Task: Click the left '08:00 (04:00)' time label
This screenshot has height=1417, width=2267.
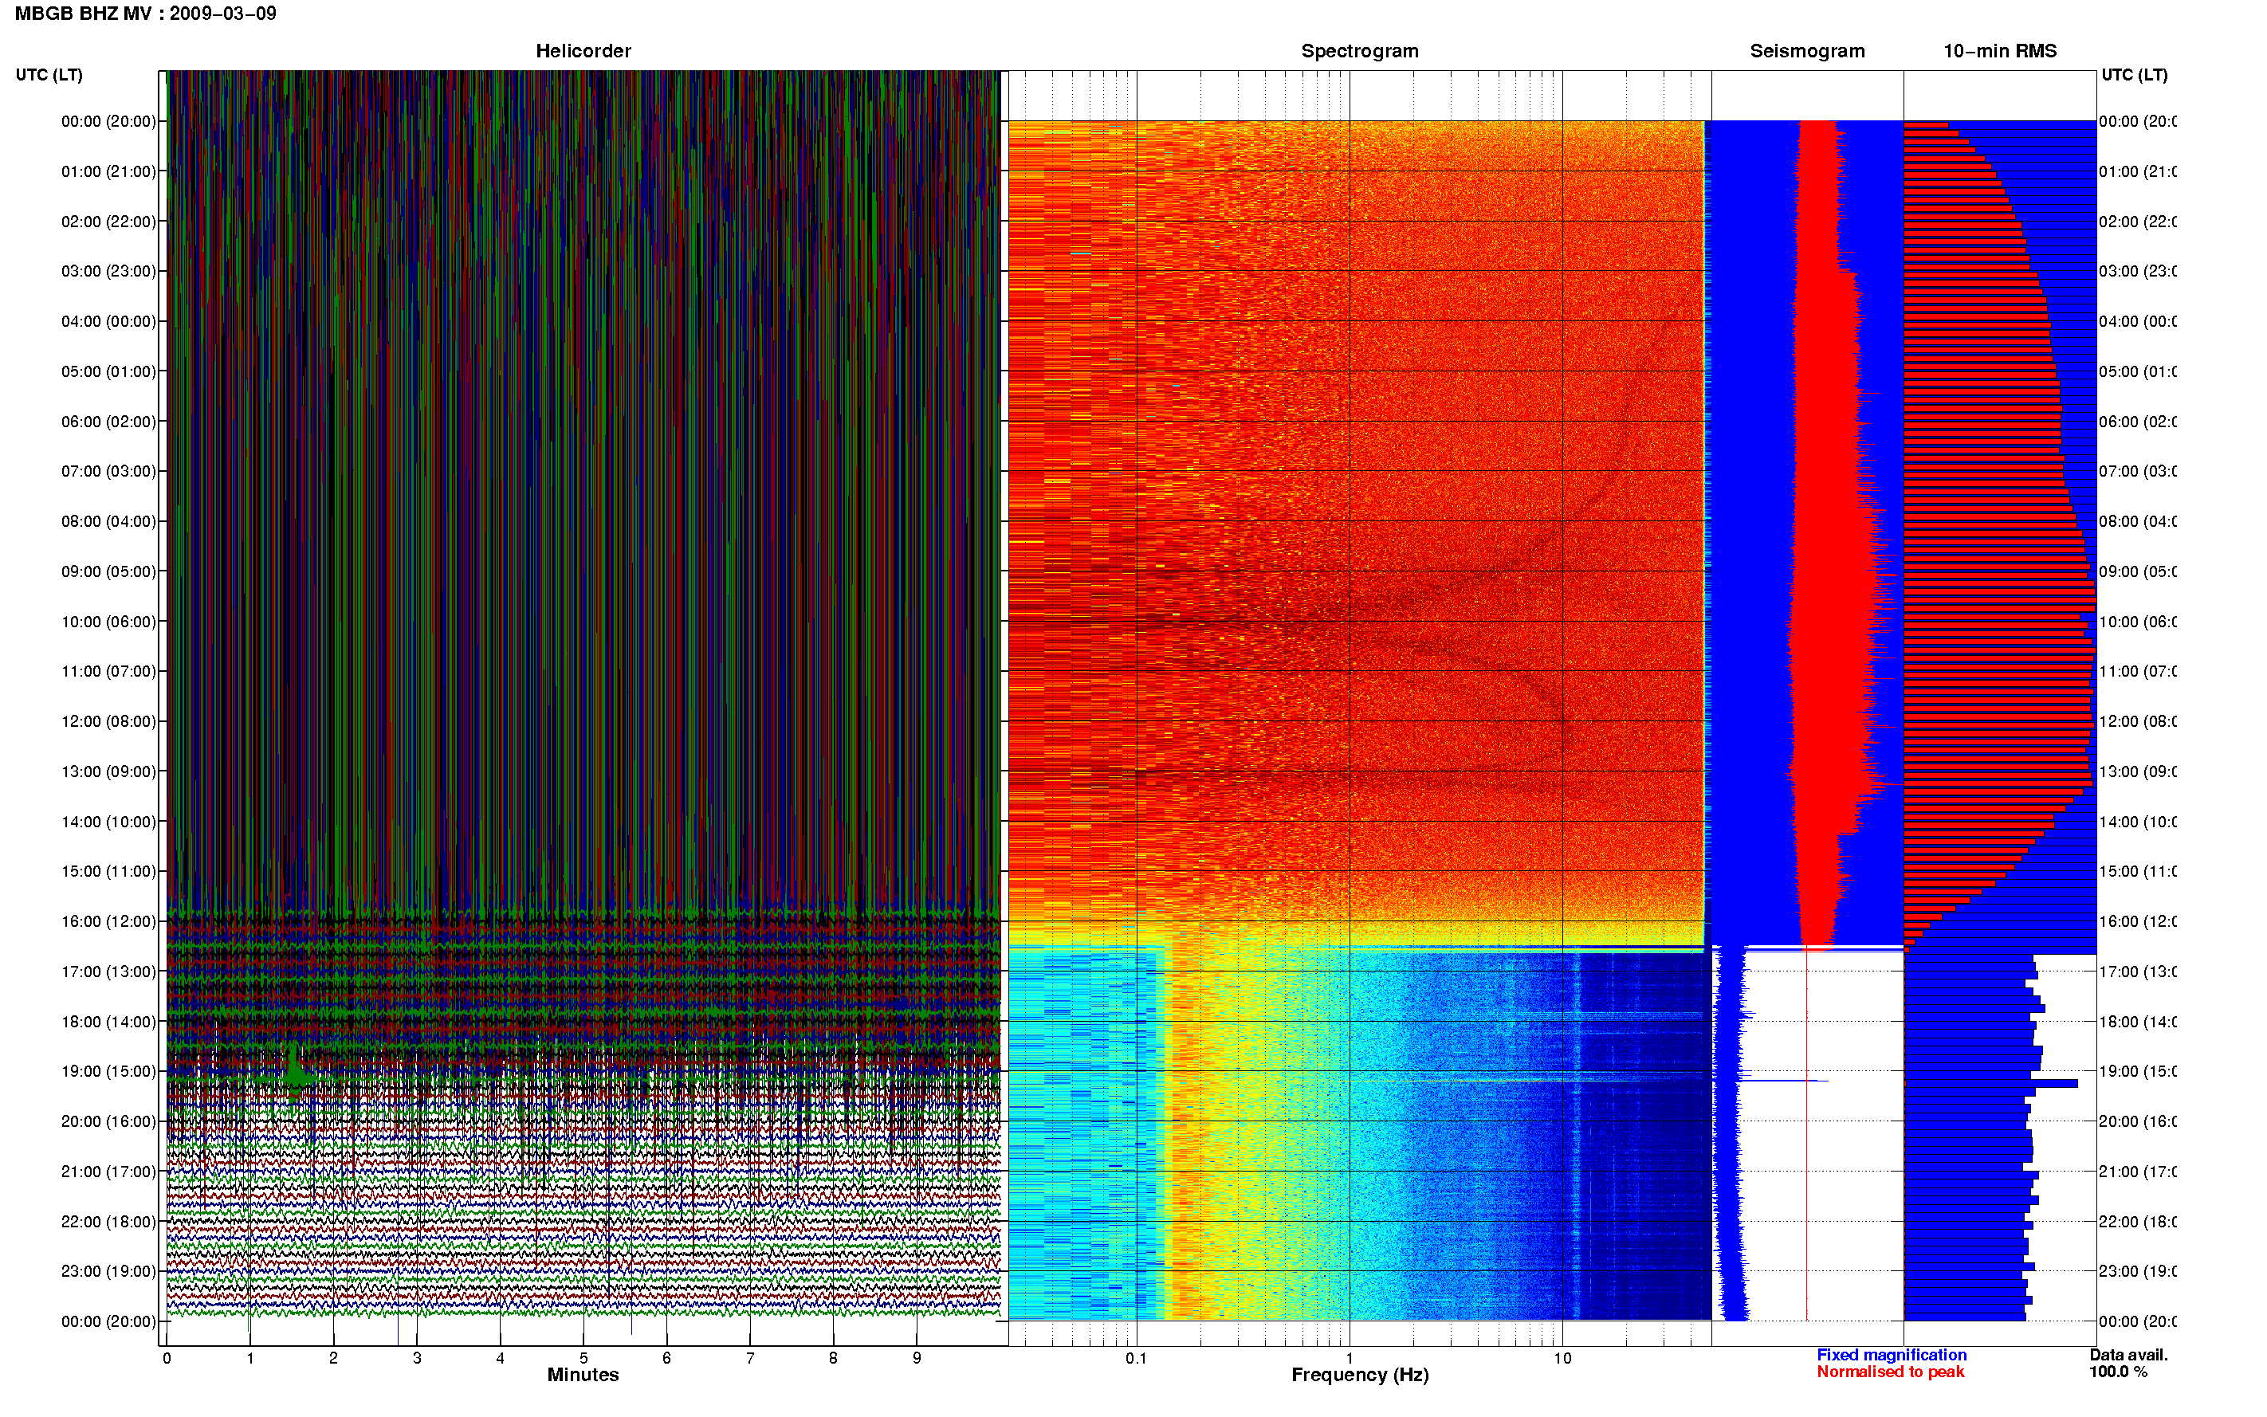Action: [108, 522]
